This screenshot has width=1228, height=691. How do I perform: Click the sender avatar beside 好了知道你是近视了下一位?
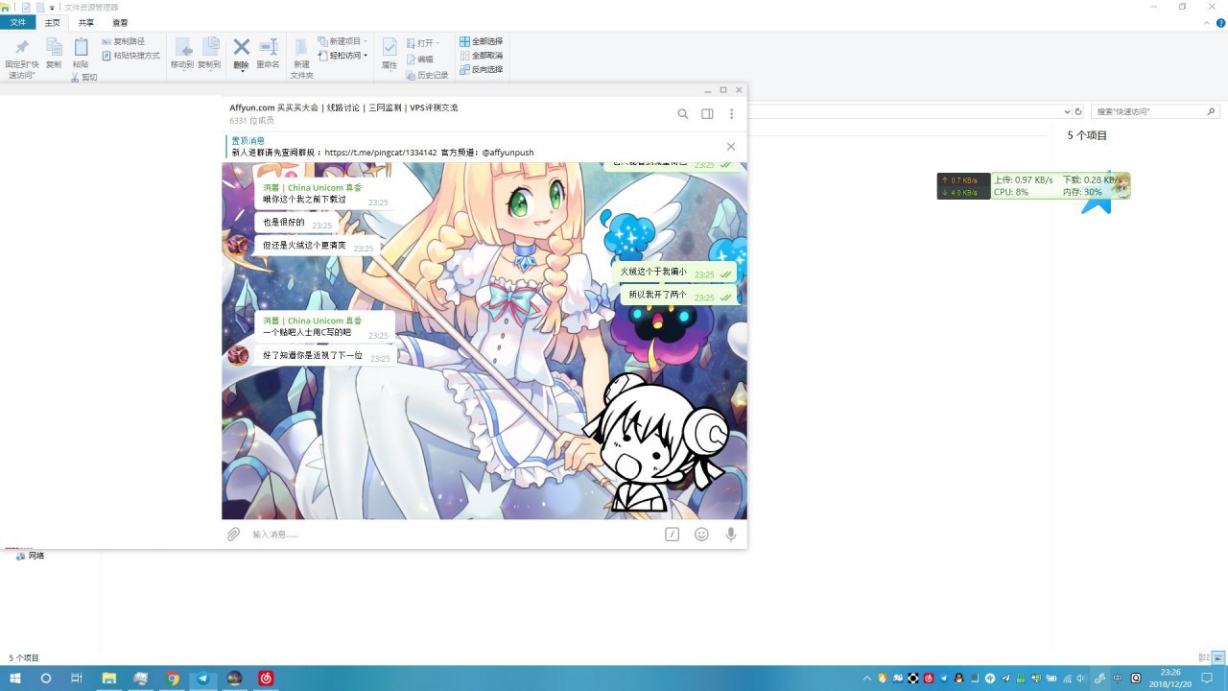pos(238,356)
